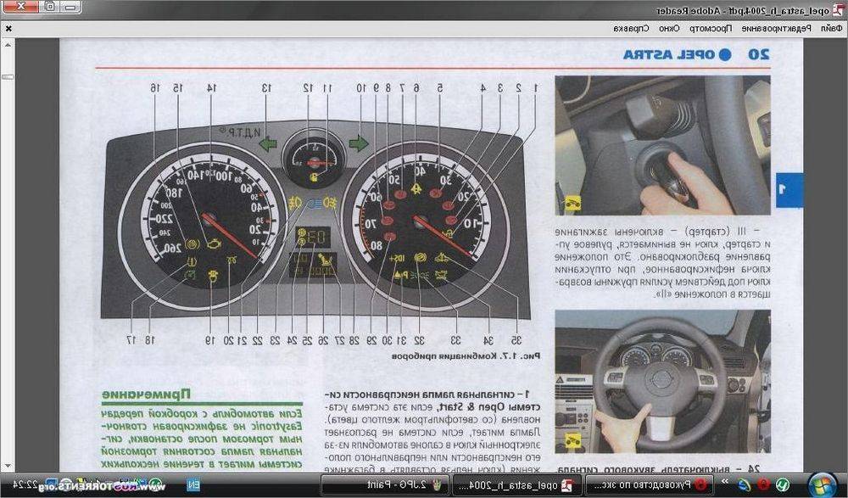Open the Окно menu
Viewport: 848px width, 498px height.
point(669,28)
